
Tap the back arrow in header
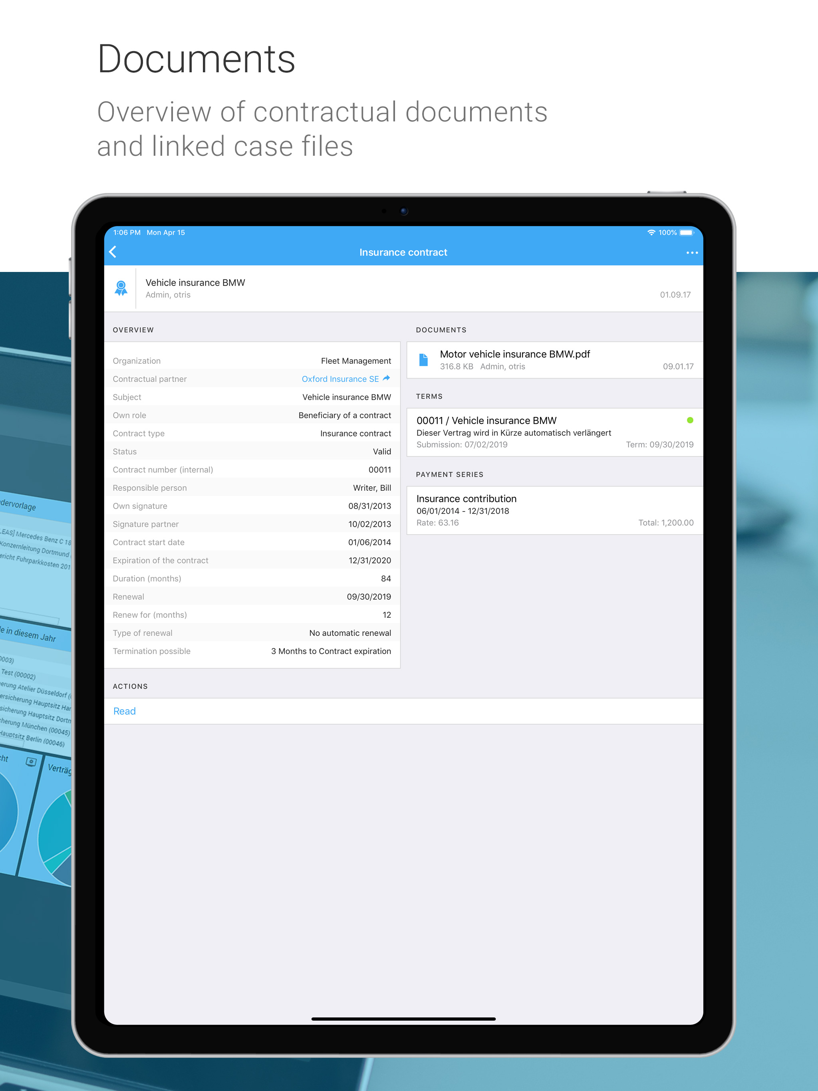coord(113,252)
